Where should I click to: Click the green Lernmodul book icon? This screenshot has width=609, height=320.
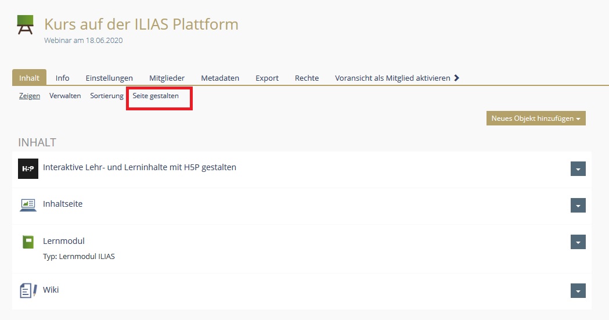[x=28, y=242]
